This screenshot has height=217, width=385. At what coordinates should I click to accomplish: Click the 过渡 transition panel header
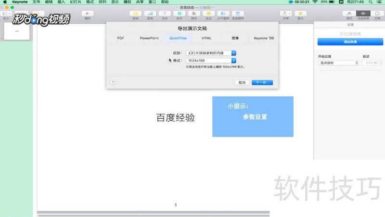tap(350, 25)
